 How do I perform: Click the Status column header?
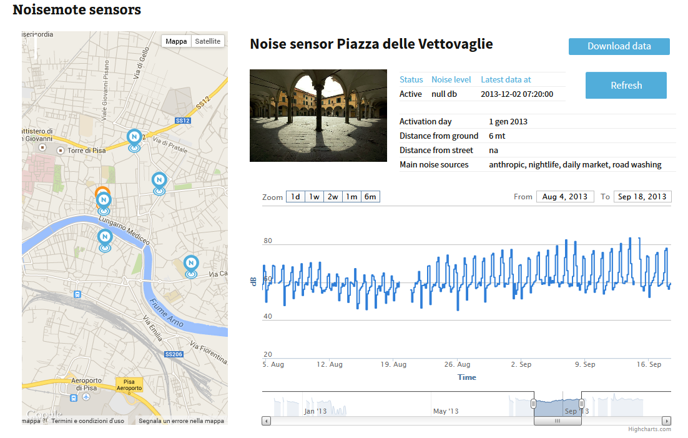pos(411,79)
